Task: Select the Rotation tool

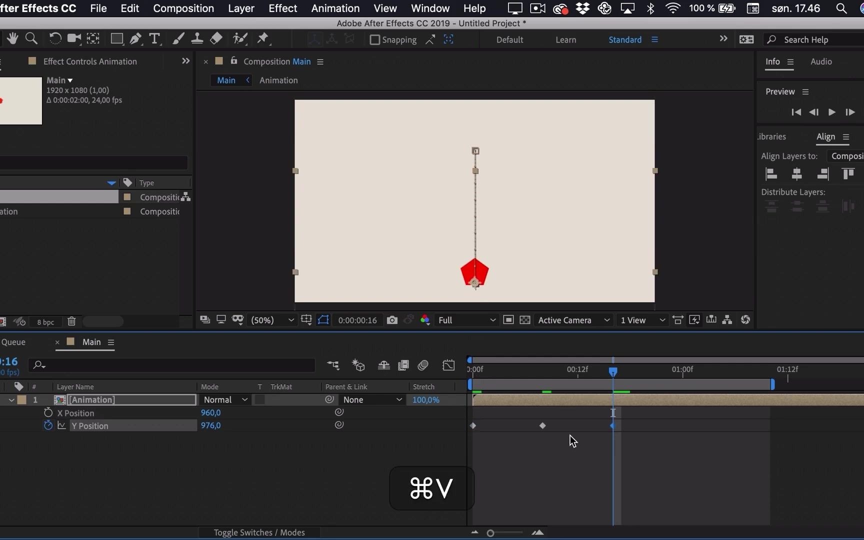Action: (55, 39)
